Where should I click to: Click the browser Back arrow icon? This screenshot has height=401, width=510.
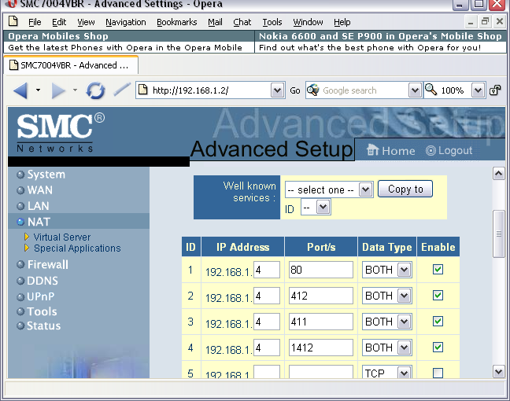pyautogui.click(x=20, y=90)
